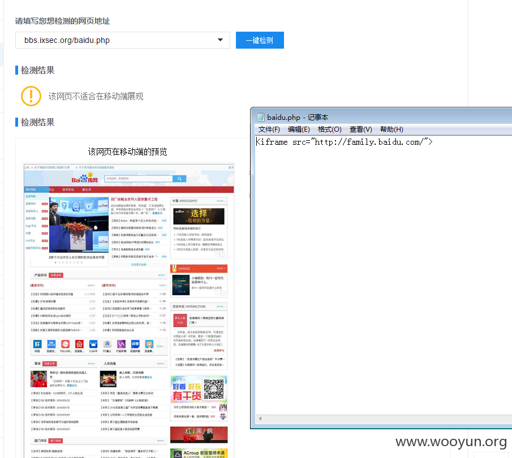Click the Baidu 内网 logo in preview

tap(84, 178)
